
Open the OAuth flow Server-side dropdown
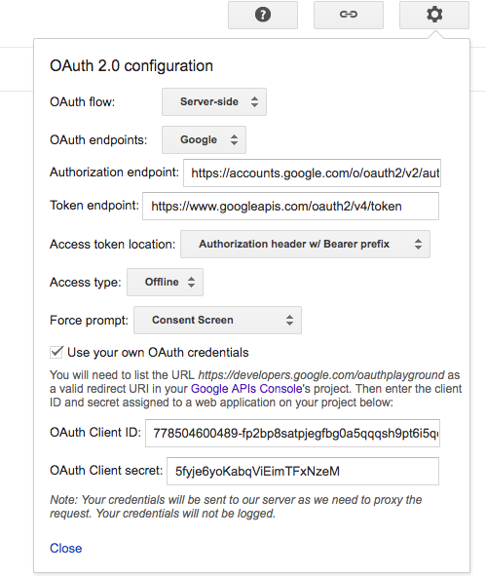[x=214, y=101]
